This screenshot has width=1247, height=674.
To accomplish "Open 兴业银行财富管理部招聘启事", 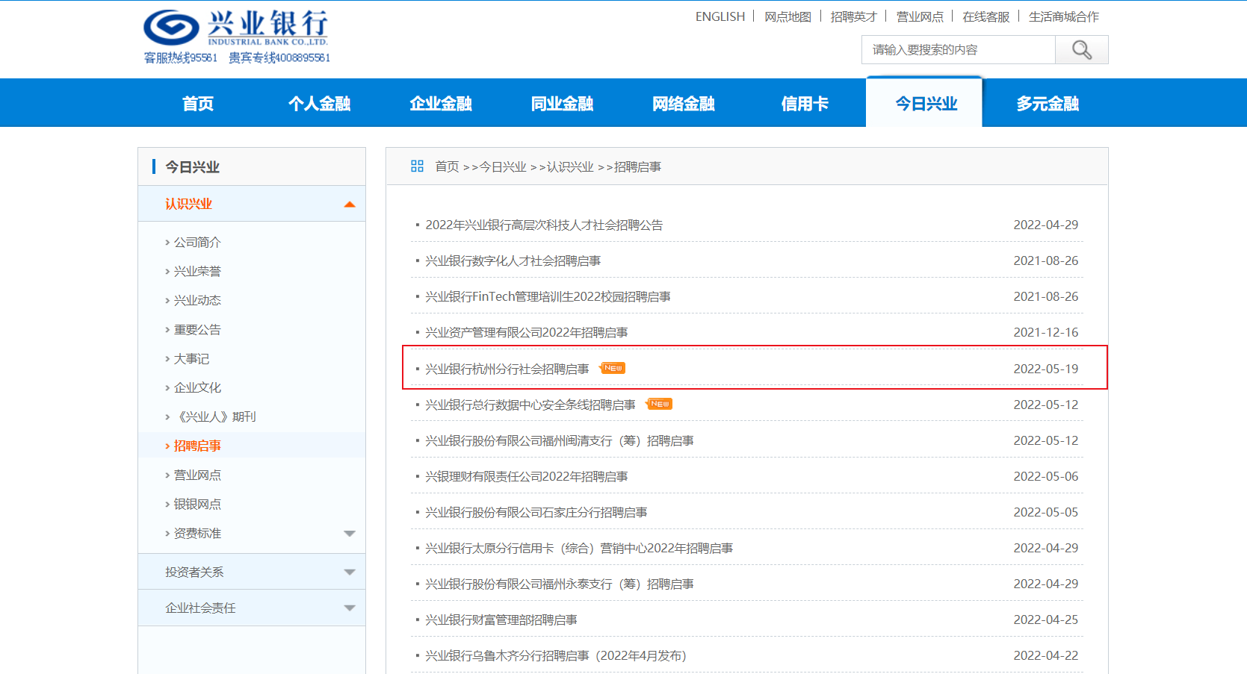I will [x=501, y=620].
